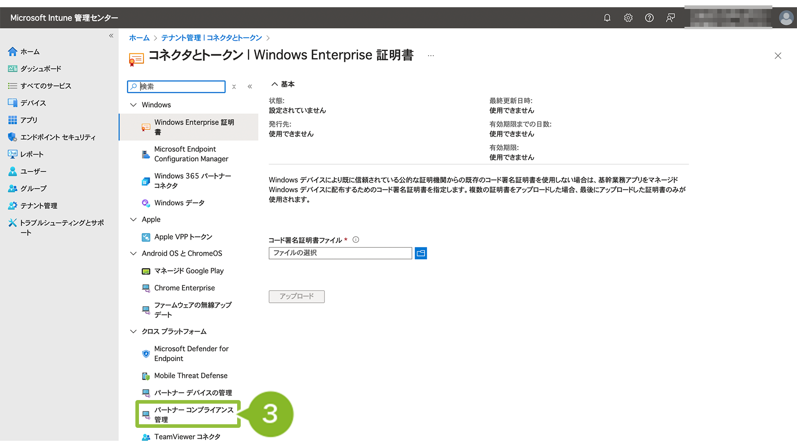Click 設定されていません status value
This screenshot has width=797, height=448.
tap(297, 111)
